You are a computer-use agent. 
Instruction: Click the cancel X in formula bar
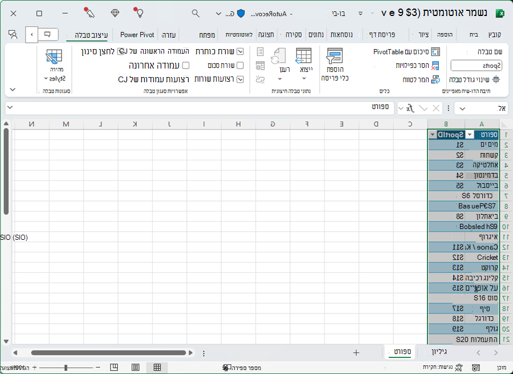coord(436,108)
